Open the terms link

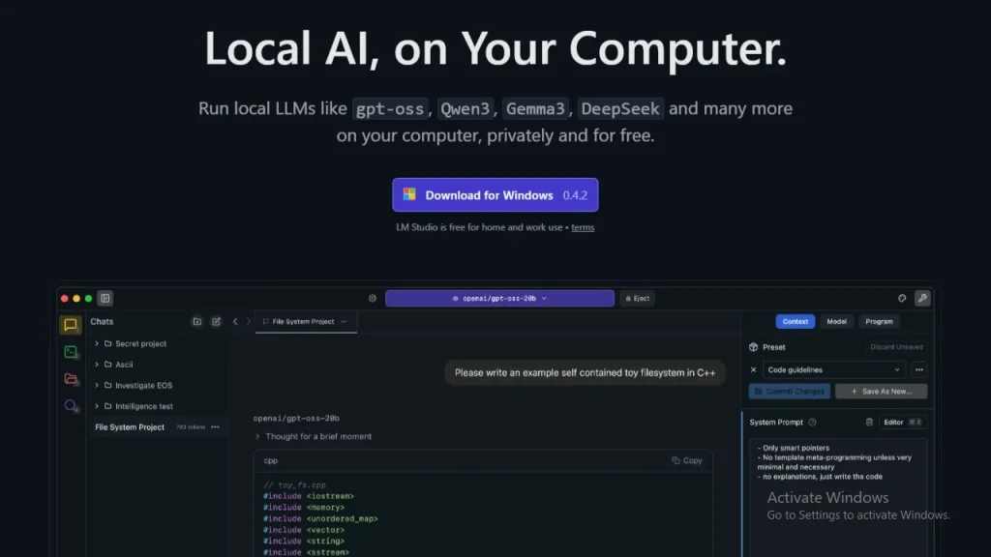[583, 227]
